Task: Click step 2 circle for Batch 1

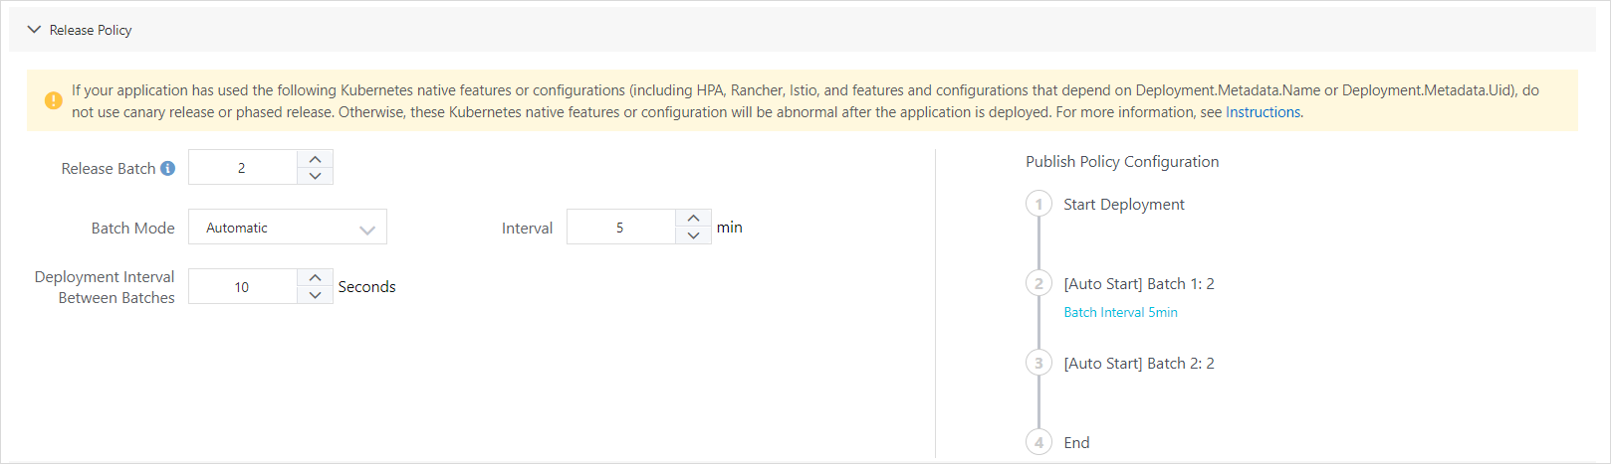Action: coord(1038,283)
